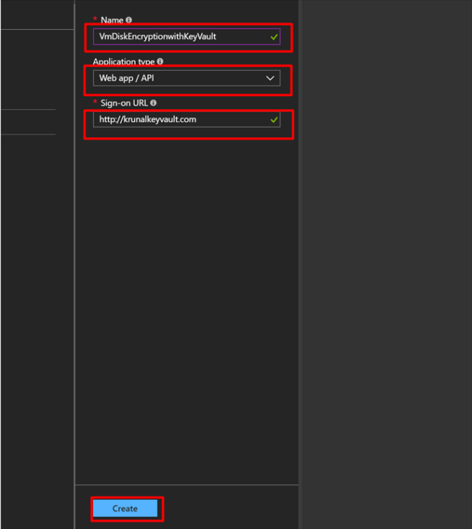Click the 'Sign-on URL' label text
This screenshot has width=472, height=529.
coord(124,103)
